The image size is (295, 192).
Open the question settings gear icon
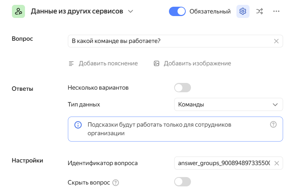click(243, 11)
